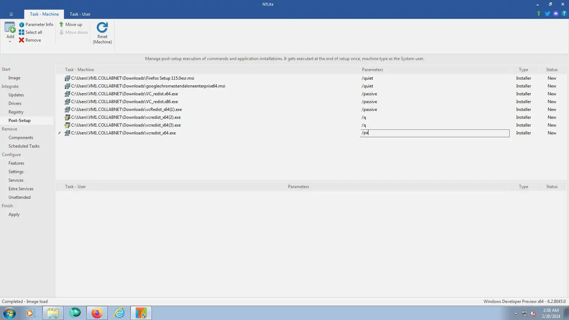Click New status of VC_redist.x86.exe row
This screenshot has height=320, width=569.
552,102
